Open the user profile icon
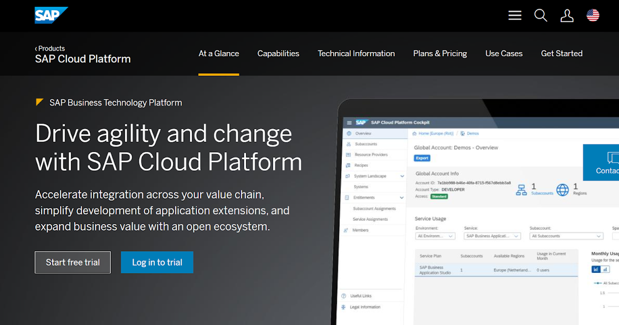 click(x=567, y=15)
